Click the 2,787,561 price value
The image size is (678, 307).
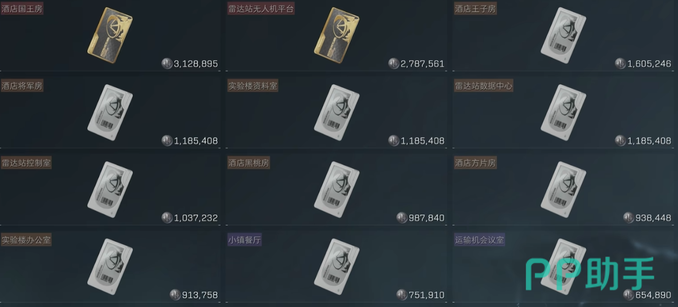pyautogui.click(x=422, y=64)
